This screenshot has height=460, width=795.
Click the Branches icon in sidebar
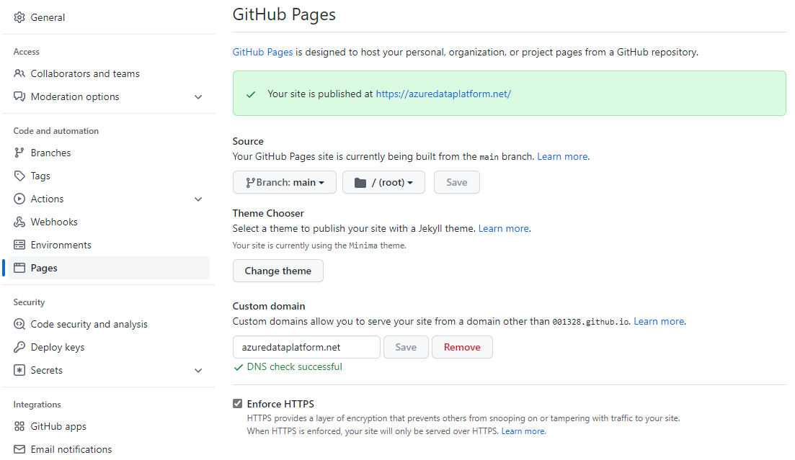tap(19, 153)
